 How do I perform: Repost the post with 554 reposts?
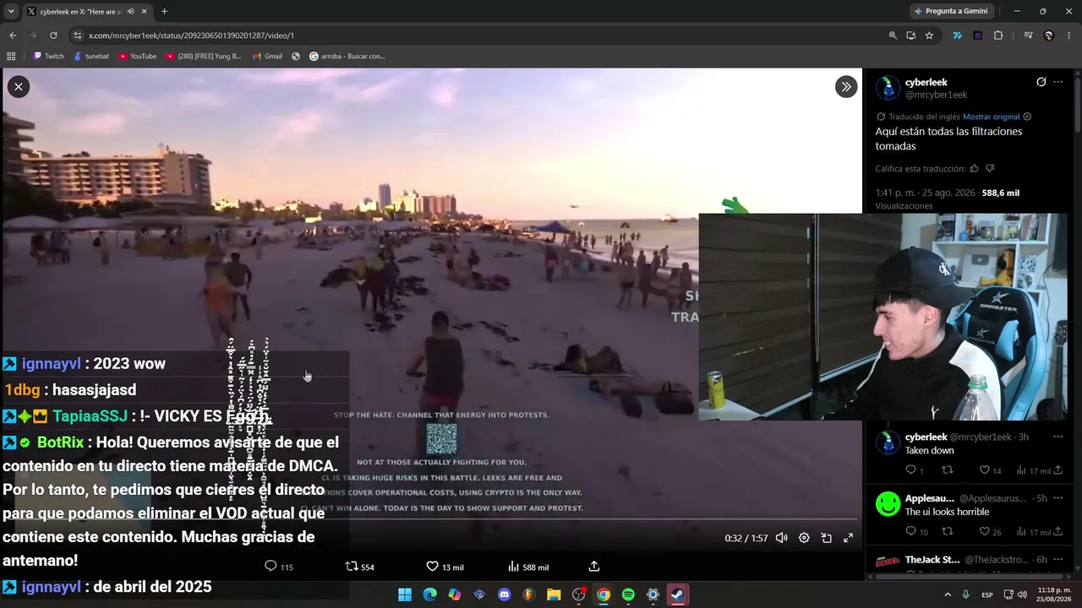[359, 567]
